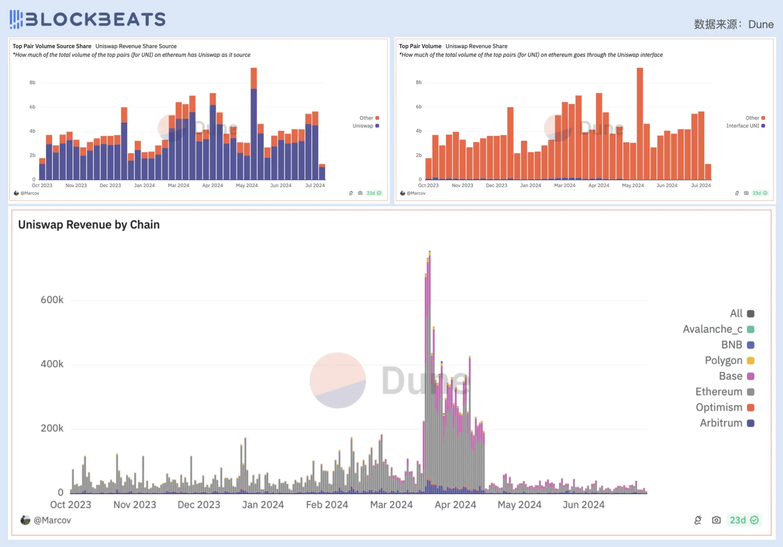Click the camera screenshot icon in bottom chart
783x547 pixels.
[716, 520]
